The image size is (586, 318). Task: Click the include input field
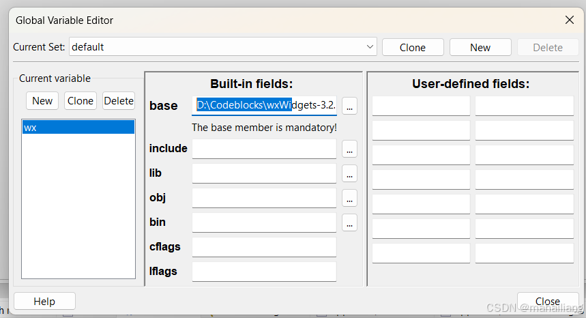[264, 149]
